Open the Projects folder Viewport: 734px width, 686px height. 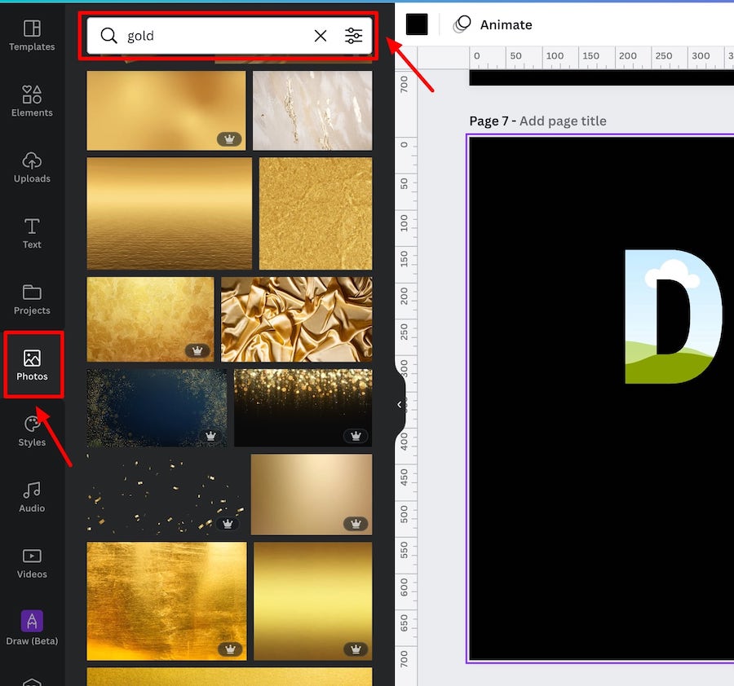32,299
